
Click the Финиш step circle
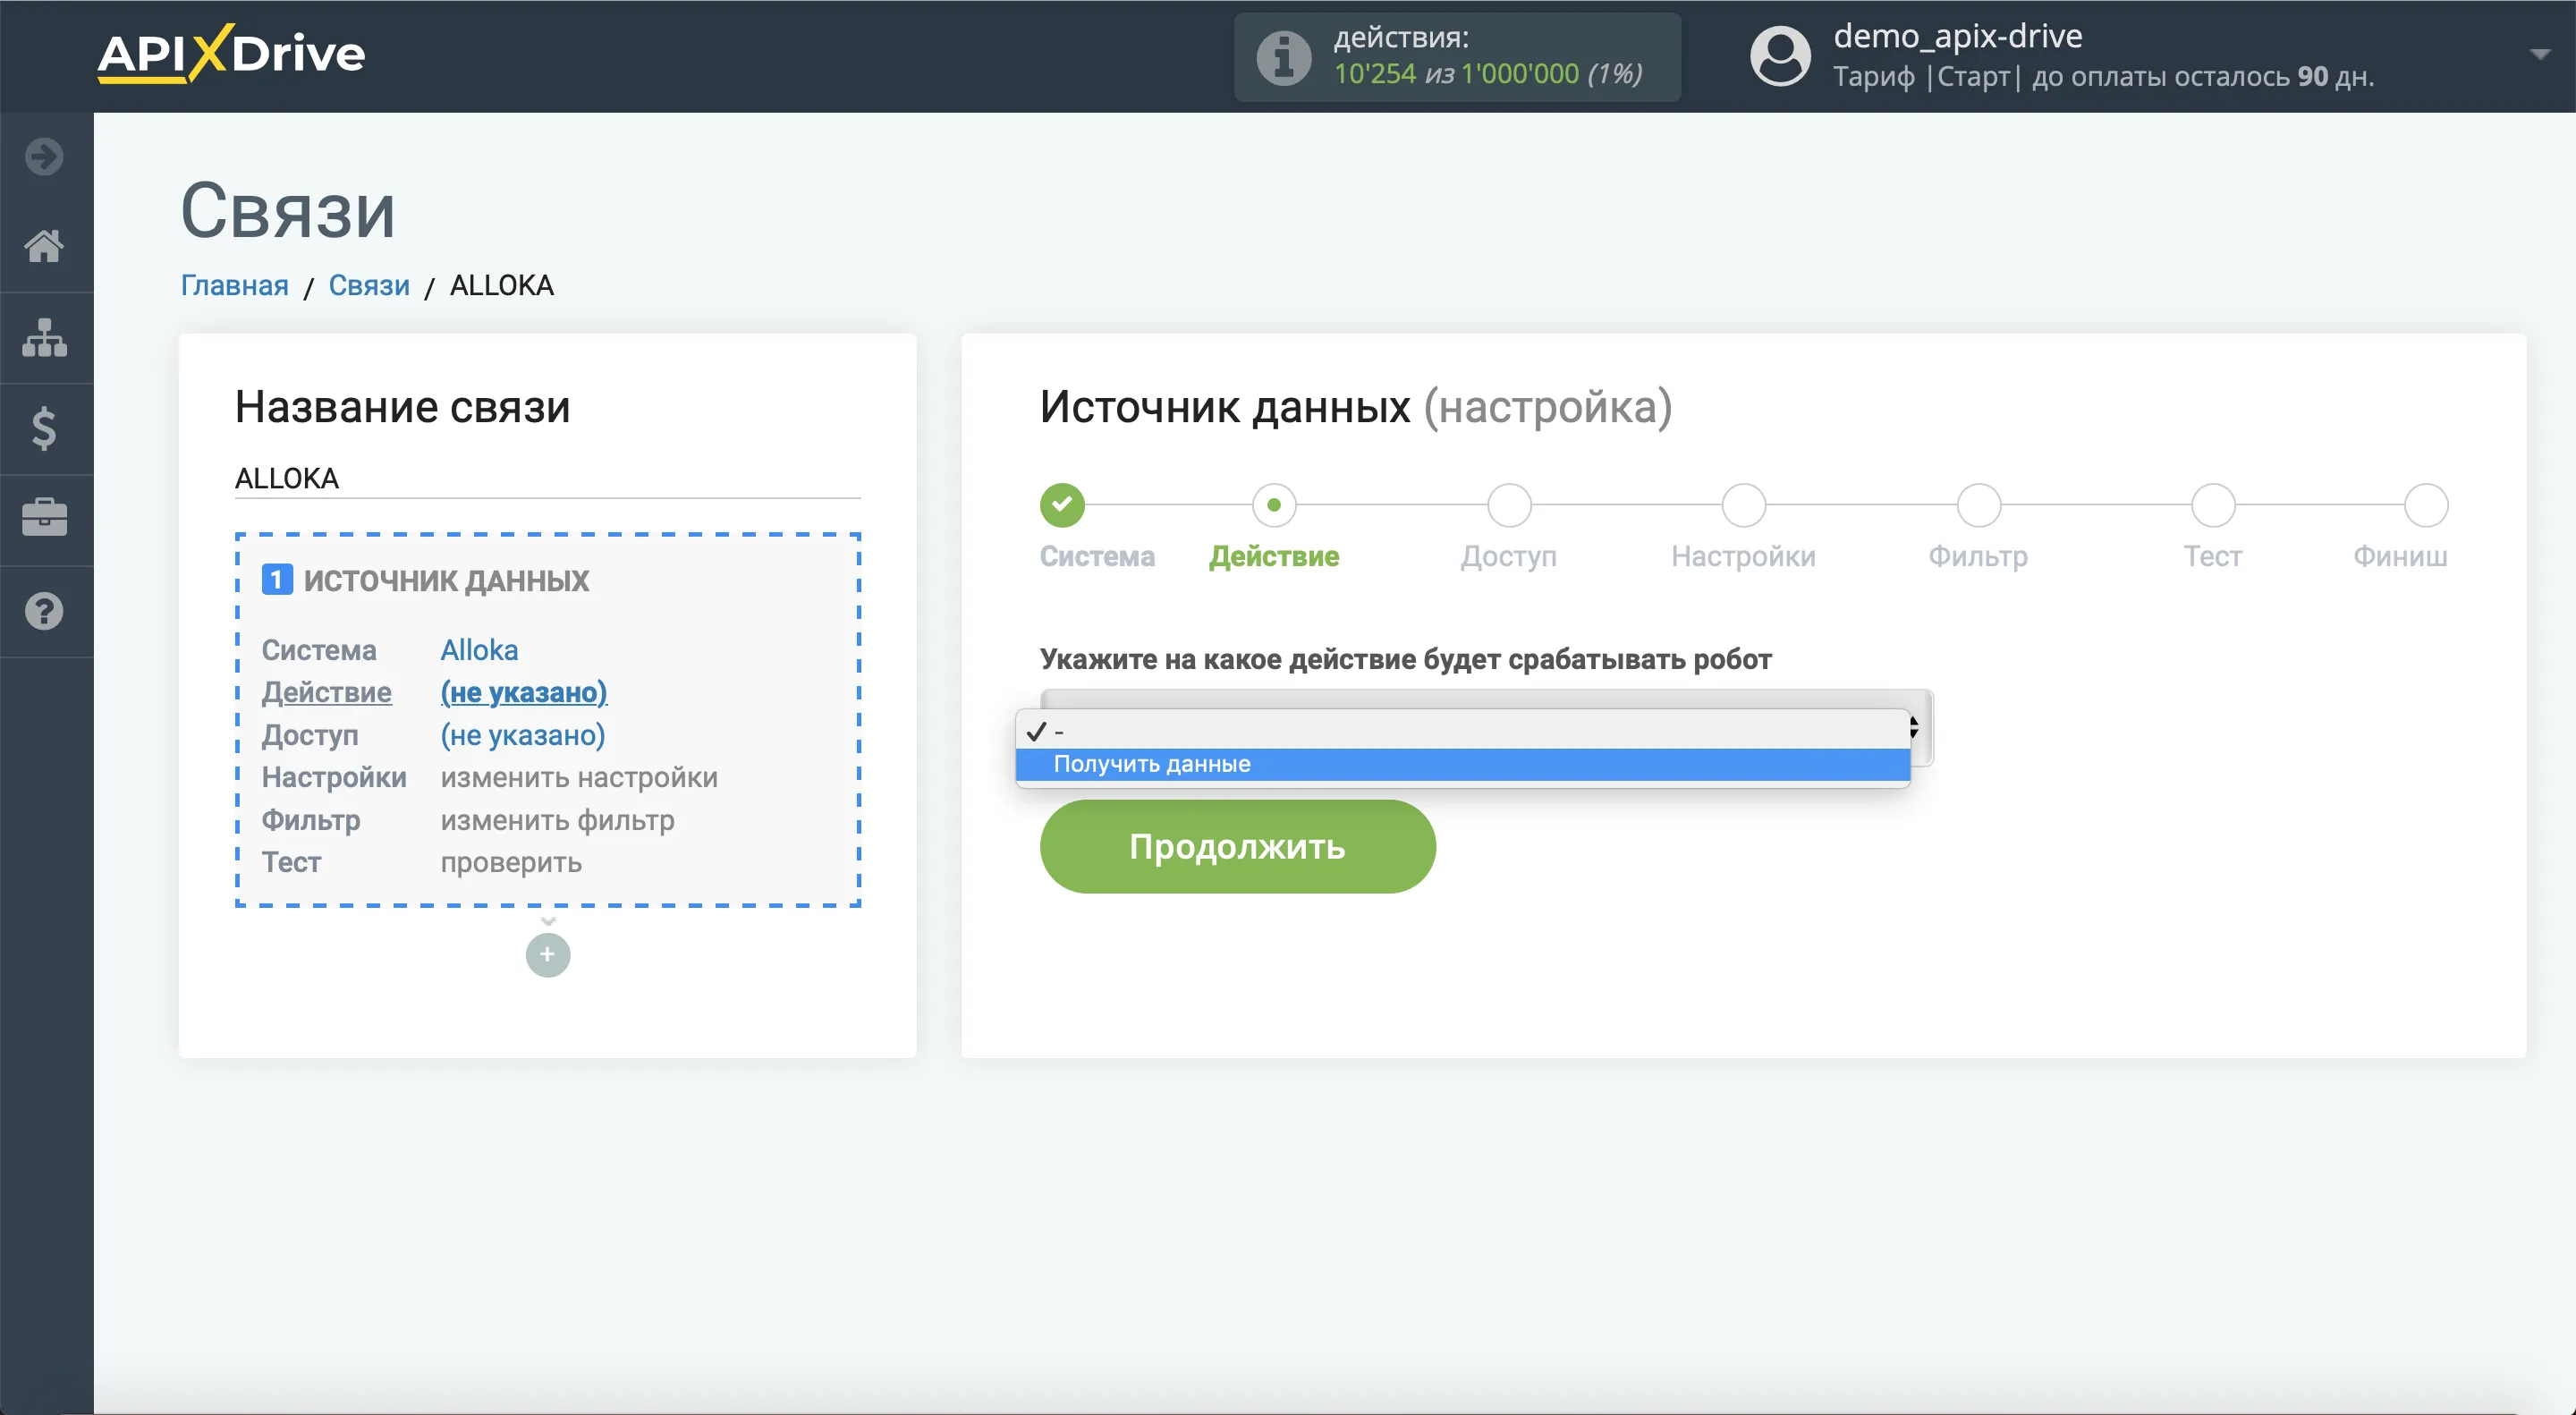pyautogui.click(x=2426, y=505)
